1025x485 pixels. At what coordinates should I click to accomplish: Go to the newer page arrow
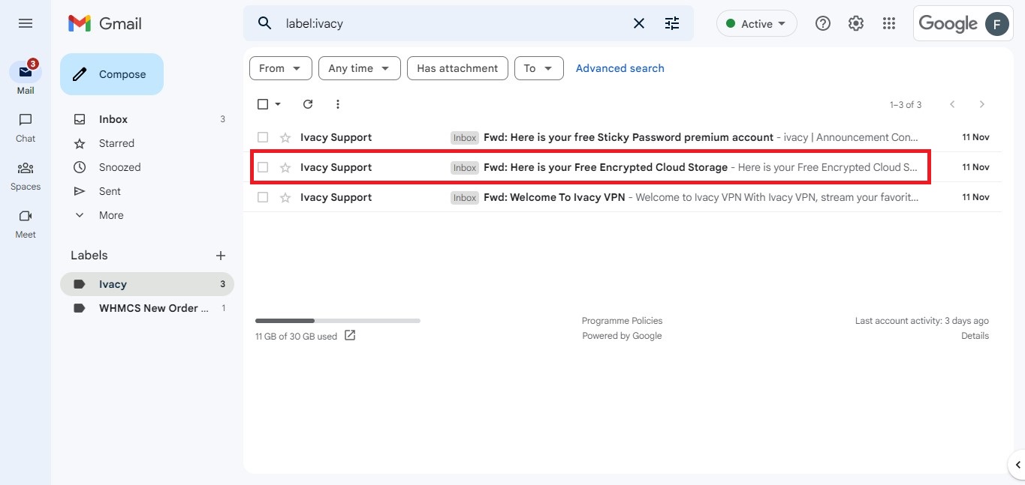(x=952, y=104)
